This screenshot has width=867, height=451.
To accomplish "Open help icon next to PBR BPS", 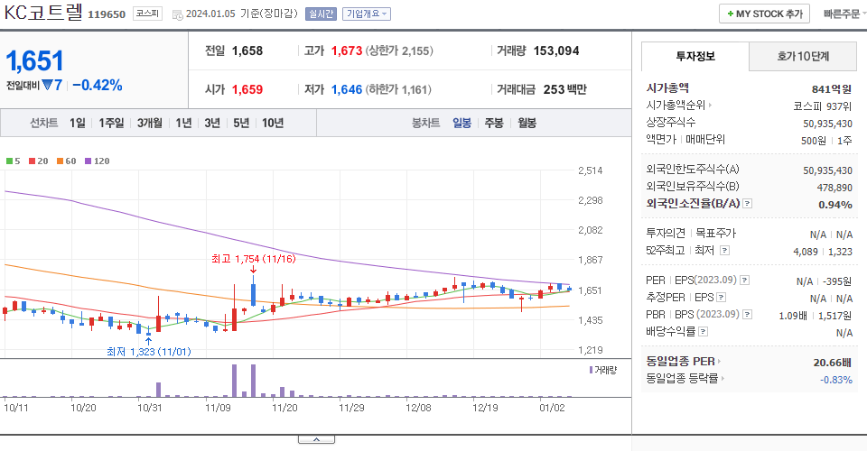I will pyautogui.click(x=747, y=315).
